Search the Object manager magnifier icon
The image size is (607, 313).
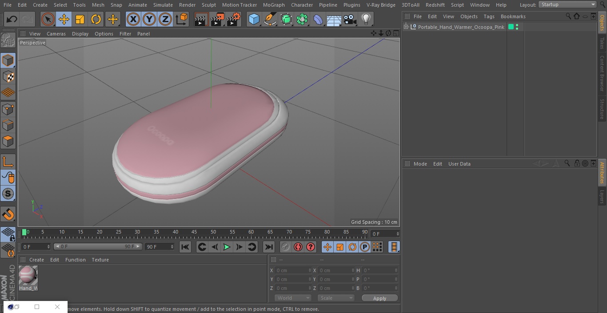click(568, 16)
